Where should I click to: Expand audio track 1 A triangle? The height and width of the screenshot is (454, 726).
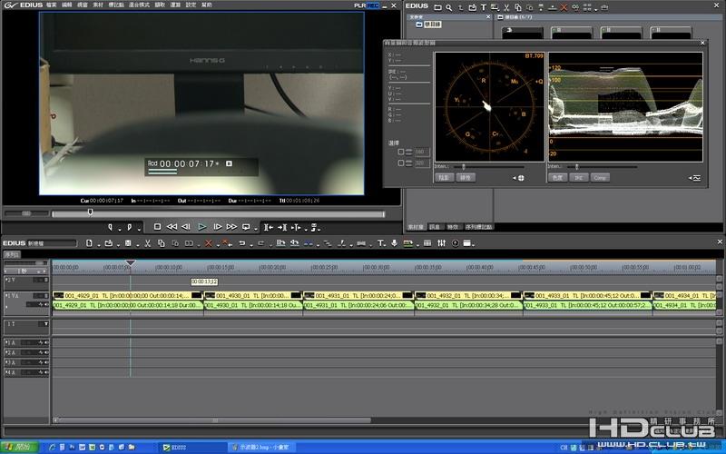[6, 343]
